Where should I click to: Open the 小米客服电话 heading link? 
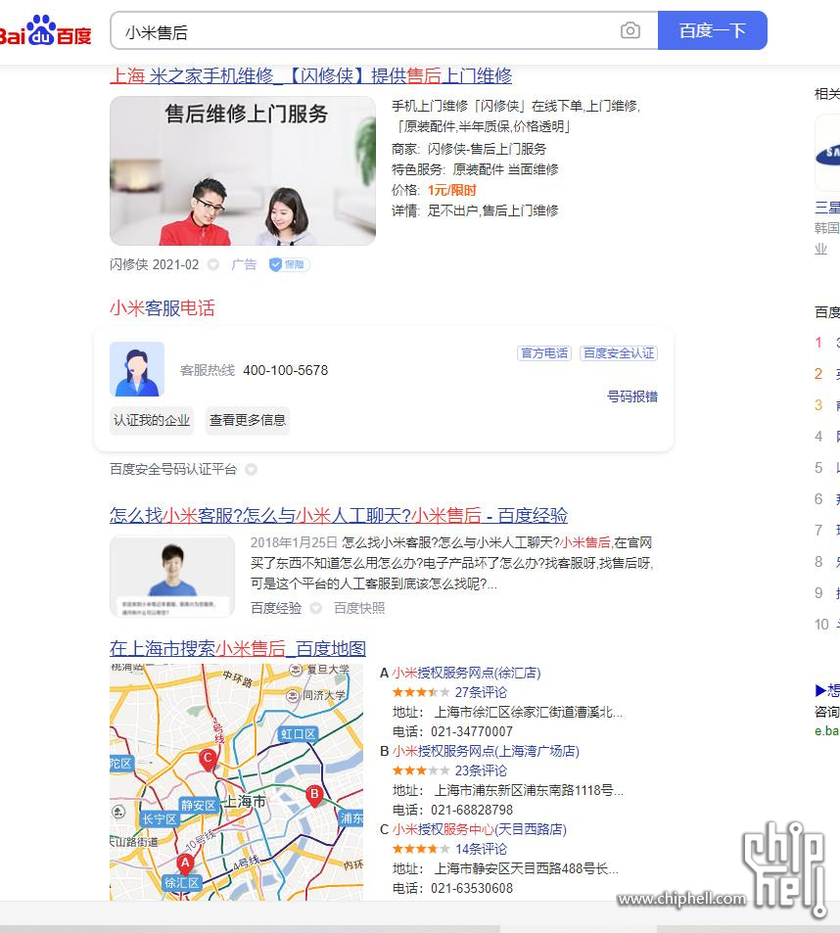click(x=162, y=308)
